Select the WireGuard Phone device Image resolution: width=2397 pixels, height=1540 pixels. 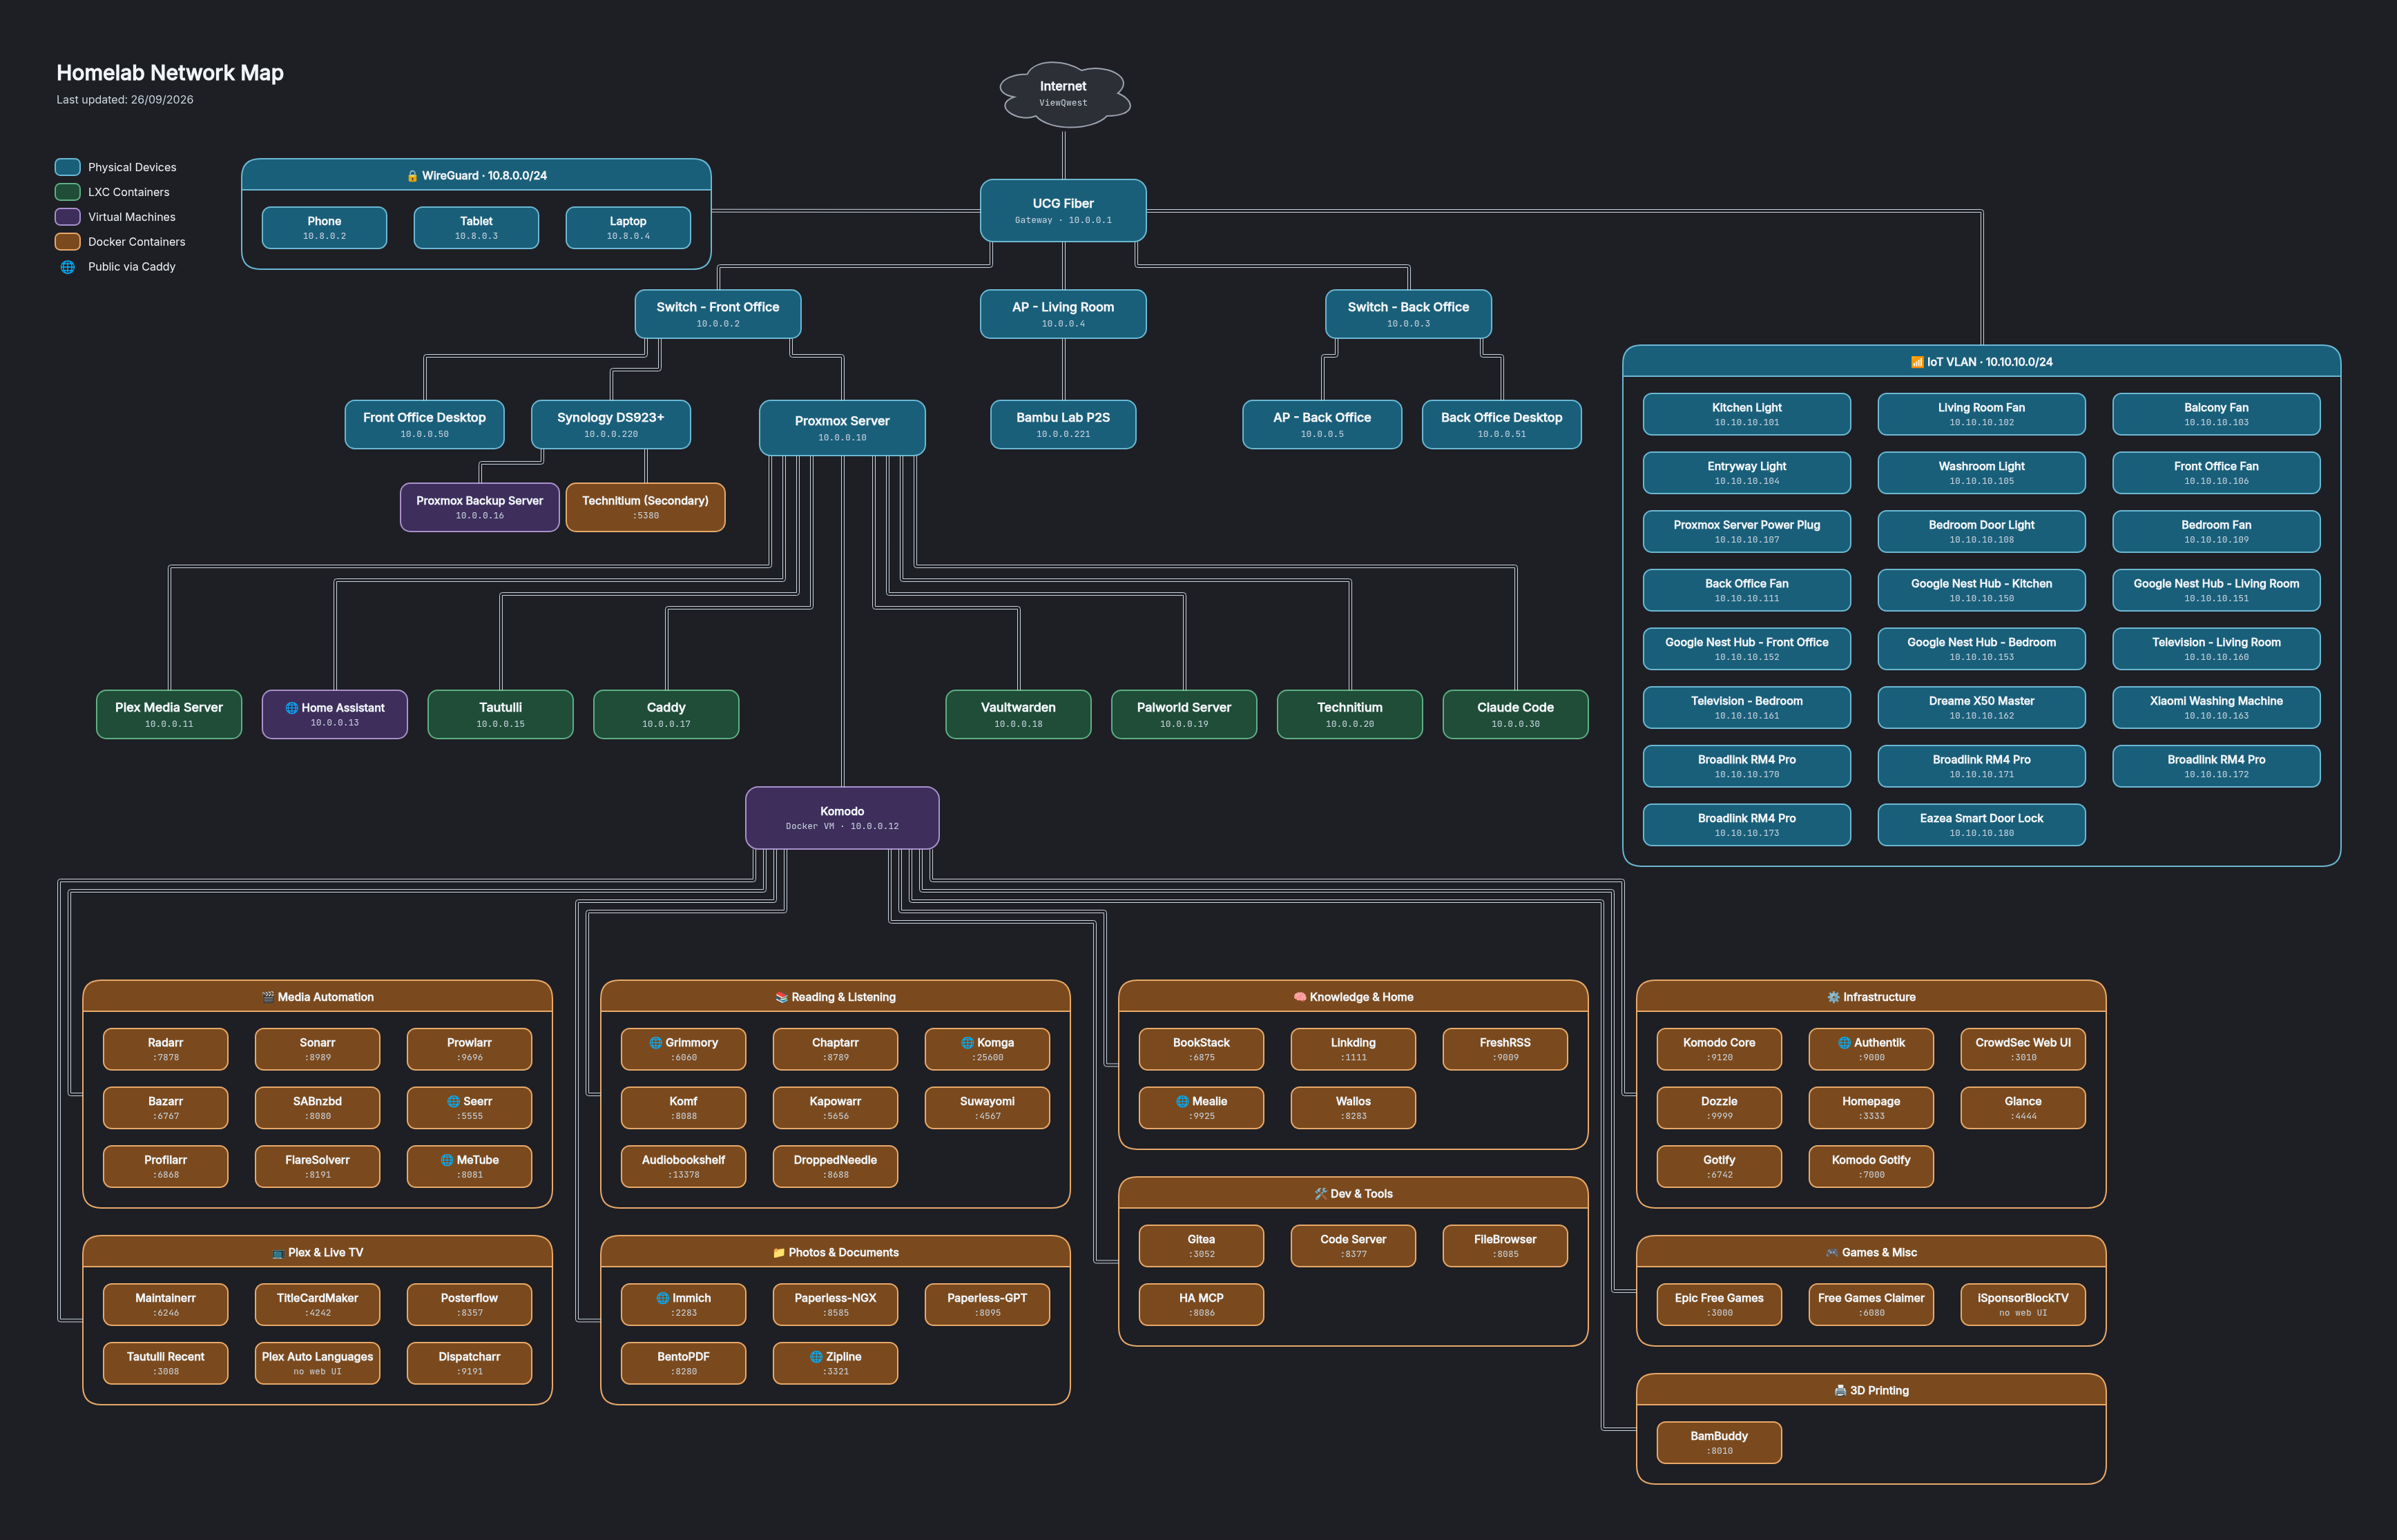click(x=324, y=228)
